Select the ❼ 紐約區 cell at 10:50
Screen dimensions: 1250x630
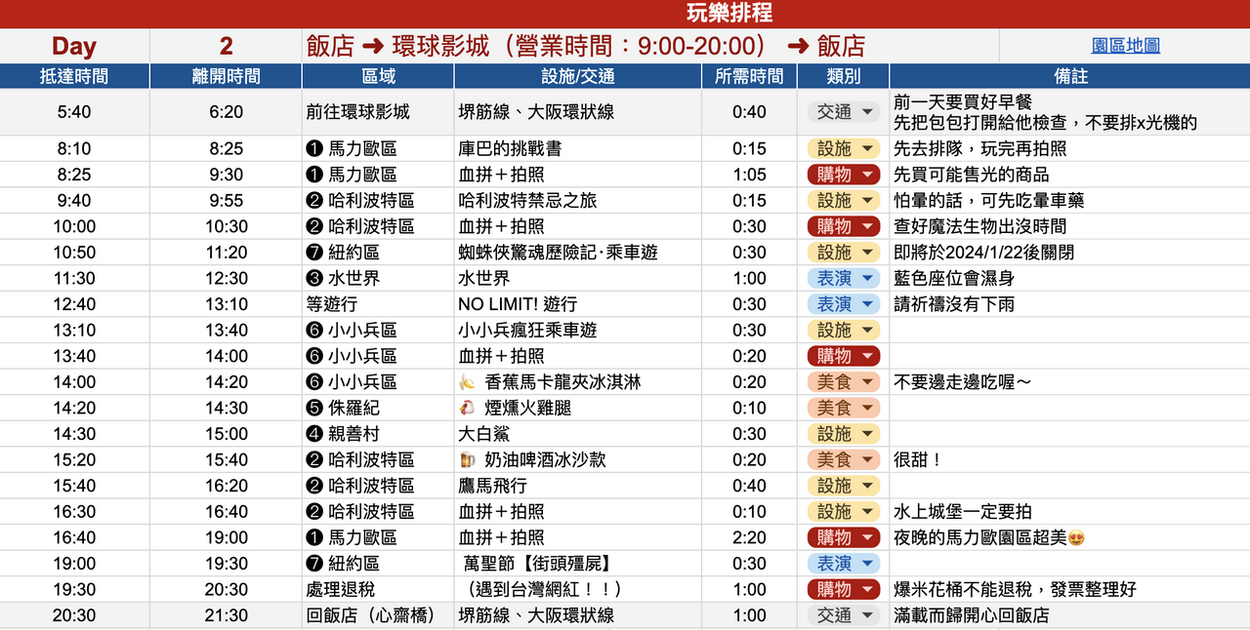pyautogui.click(x=378, y=252)
